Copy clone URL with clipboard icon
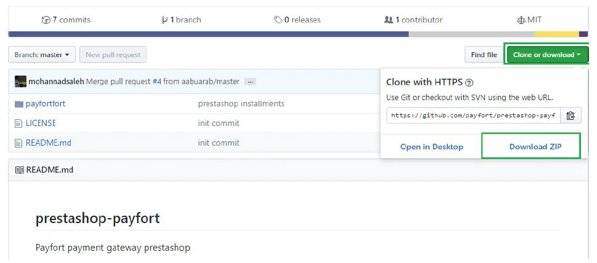This screenshot has width=597, height=263. (571, 115)
